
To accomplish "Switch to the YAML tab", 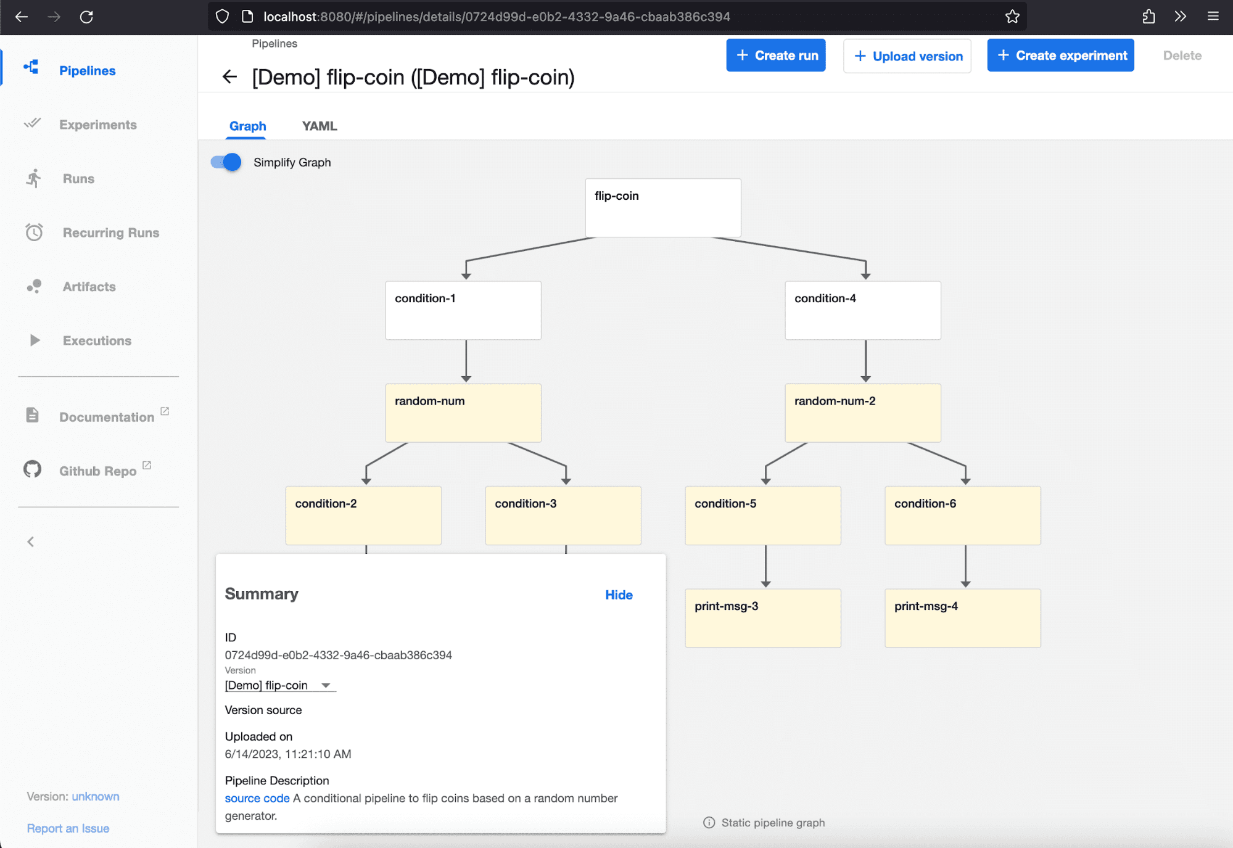I will [x=319, y=126].
